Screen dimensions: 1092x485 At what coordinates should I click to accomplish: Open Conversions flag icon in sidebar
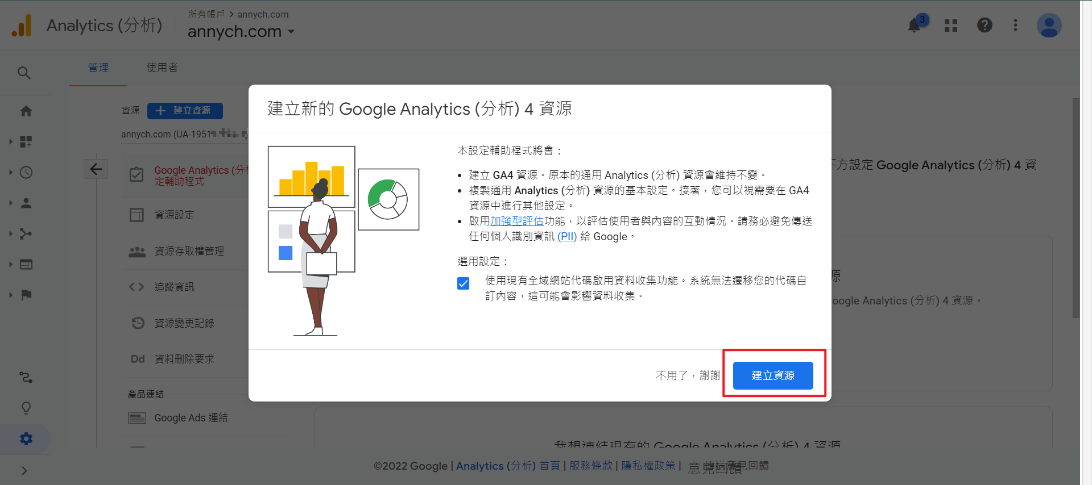pyautogui.click(x=26, y=295)
